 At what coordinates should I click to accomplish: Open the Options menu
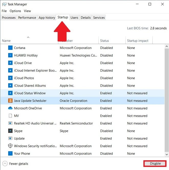15,11
